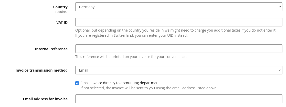The width and height of the screenshot is (286, 107).
Task: Click the selected value 'Email' in dropdown
Action: [x=83, y=70]
